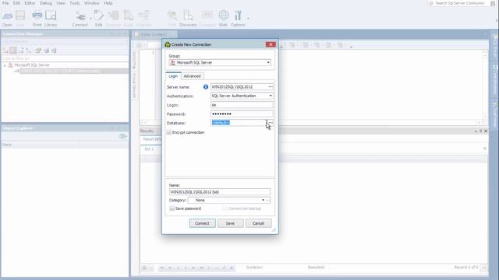This screenshot has width=499, height=280.
Task: Click the Connect plug icon in toolbar
Action: pos(80,16)
